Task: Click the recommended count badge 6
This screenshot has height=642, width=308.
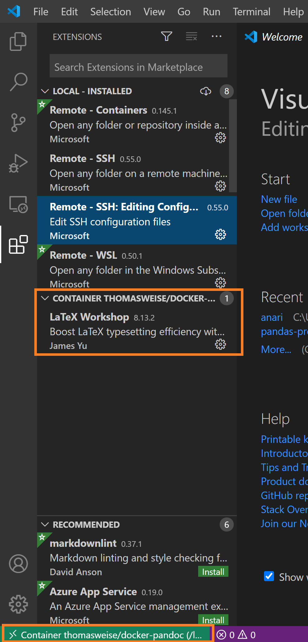Action: (227, 525)
